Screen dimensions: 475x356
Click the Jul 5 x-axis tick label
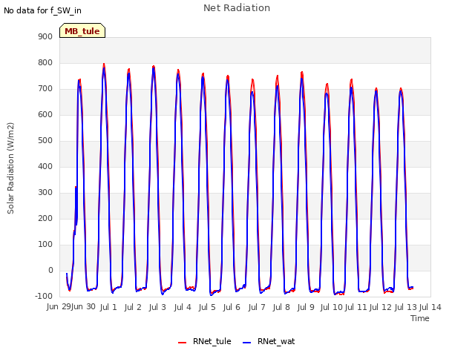click(207, 307)
